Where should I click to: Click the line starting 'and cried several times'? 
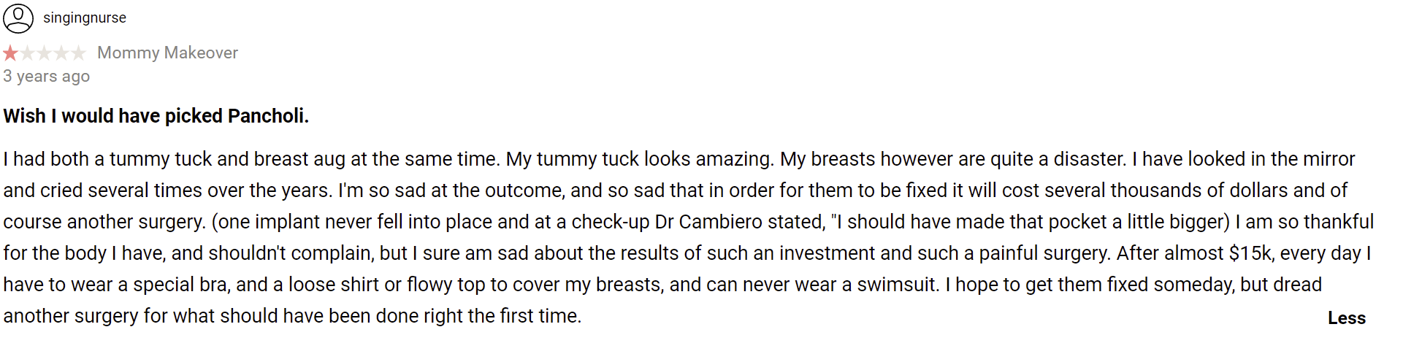(x=676, y=190)
